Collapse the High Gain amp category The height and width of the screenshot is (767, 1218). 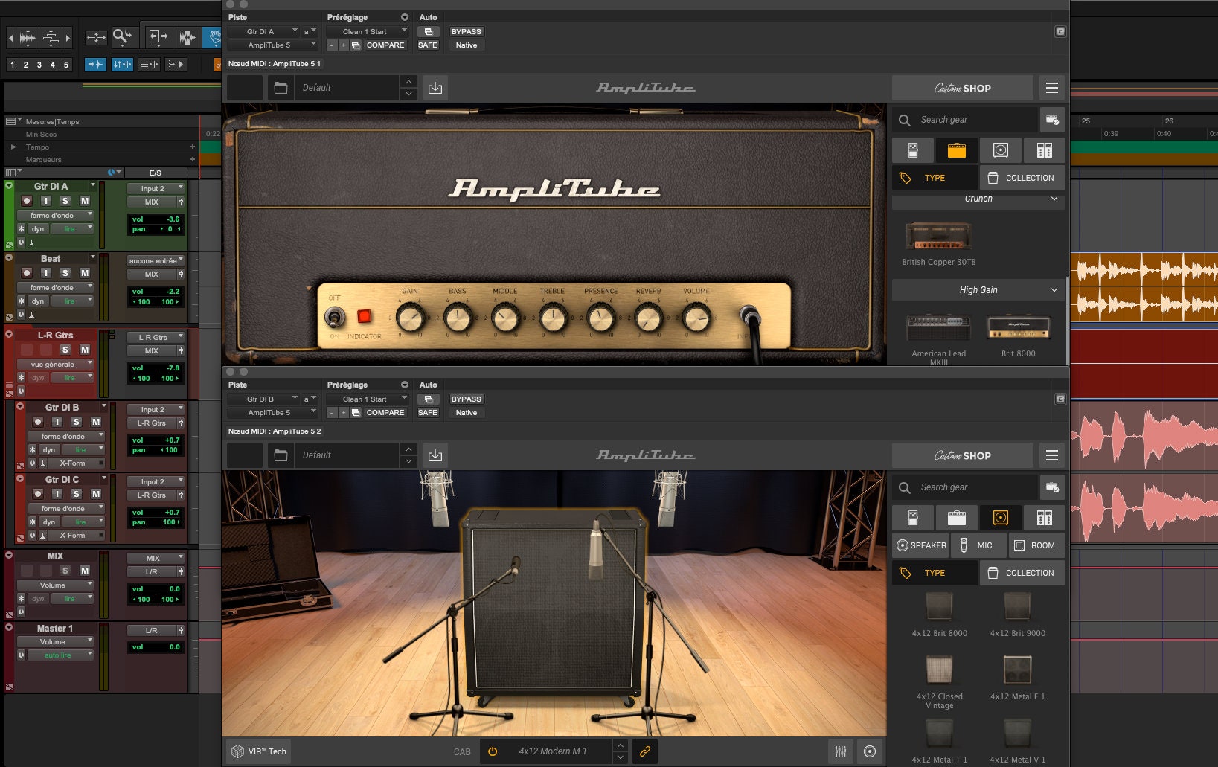click(978, 290)
